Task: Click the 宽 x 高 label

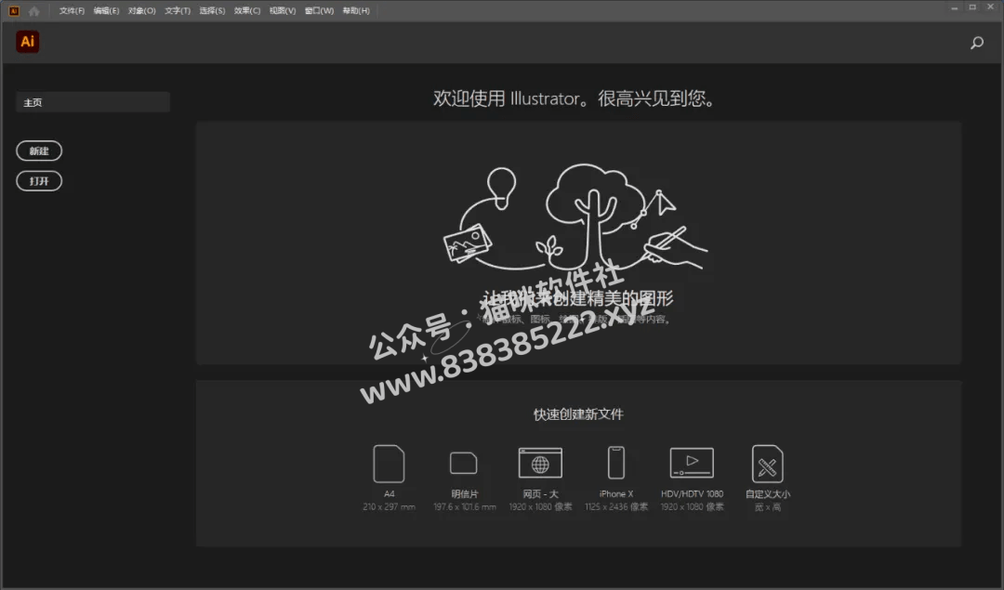Action: (767, 507)
